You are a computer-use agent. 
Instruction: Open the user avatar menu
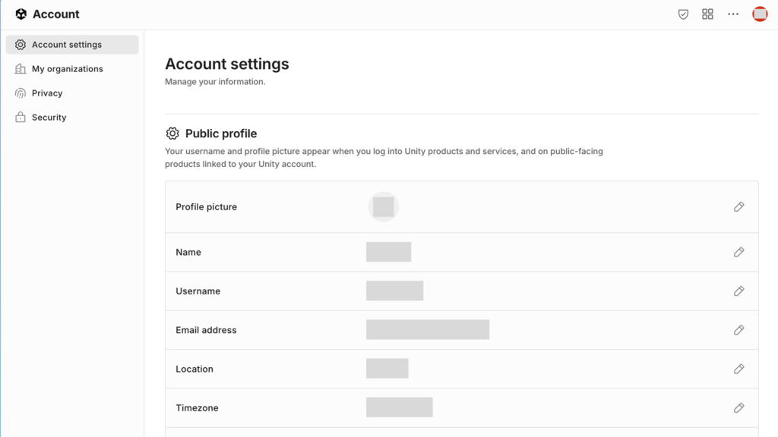pyautogui.click(x=759, y=14)
